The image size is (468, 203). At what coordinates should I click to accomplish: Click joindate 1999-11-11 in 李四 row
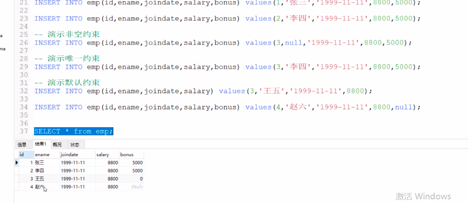coord(78,170)
